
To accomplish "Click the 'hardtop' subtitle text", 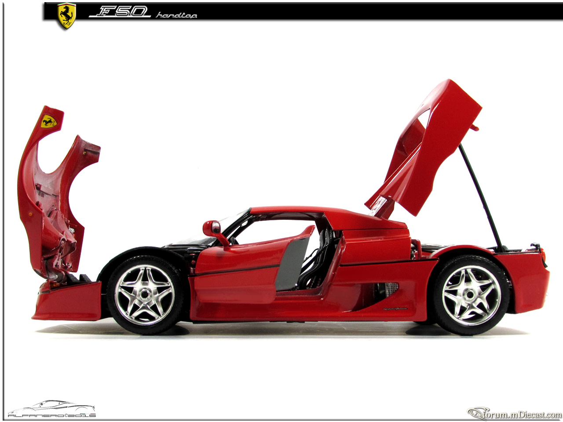I will [176, 15].
